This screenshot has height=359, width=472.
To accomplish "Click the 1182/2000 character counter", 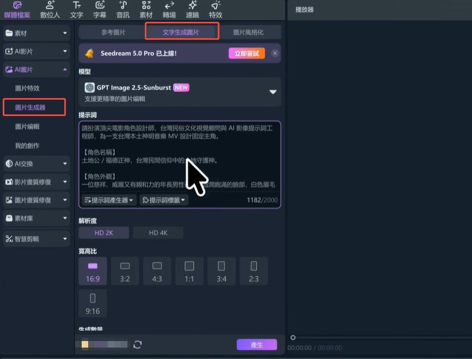I will [x=262, y=200].
